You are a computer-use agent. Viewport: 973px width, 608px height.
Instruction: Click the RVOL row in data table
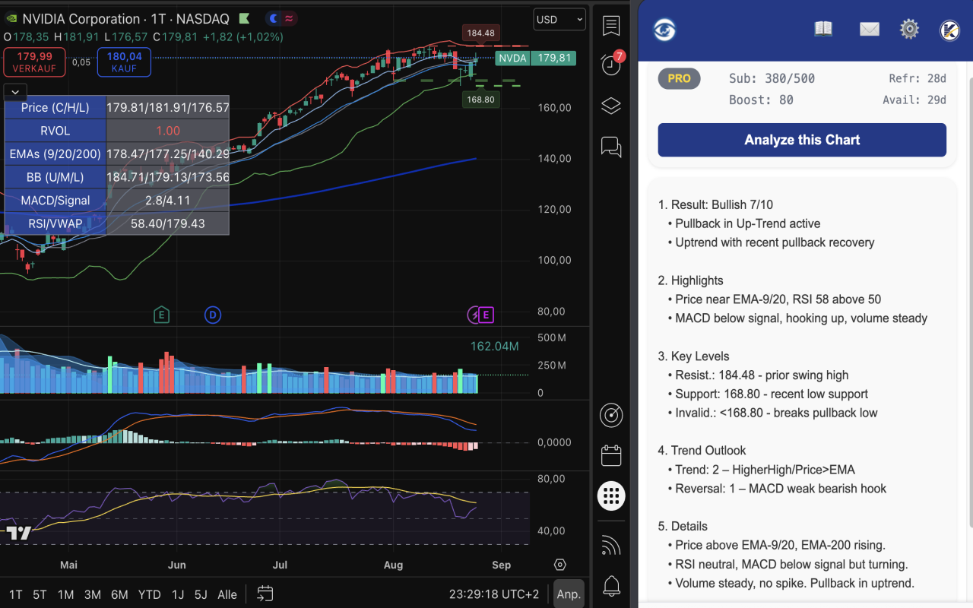click(117, 131)
